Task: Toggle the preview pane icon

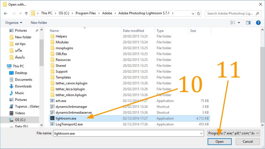Action: point(248,23)
